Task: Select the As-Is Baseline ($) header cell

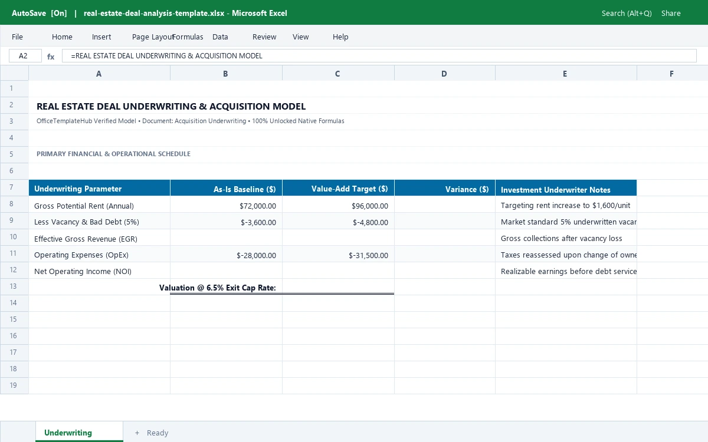Action: coord(226,188)
